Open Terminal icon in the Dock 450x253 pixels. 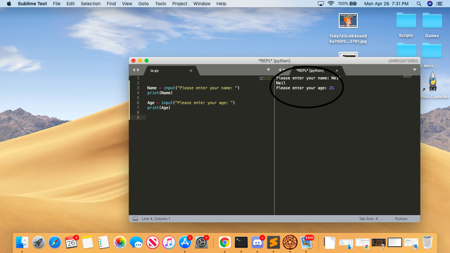[x=241, y=243]
